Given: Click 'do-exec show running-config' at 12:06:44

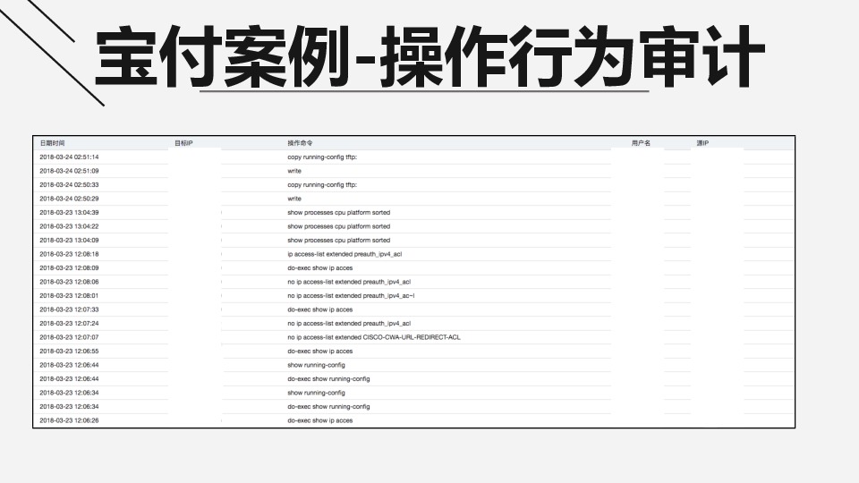Looking at the screenshot, I should coord(328,379).
